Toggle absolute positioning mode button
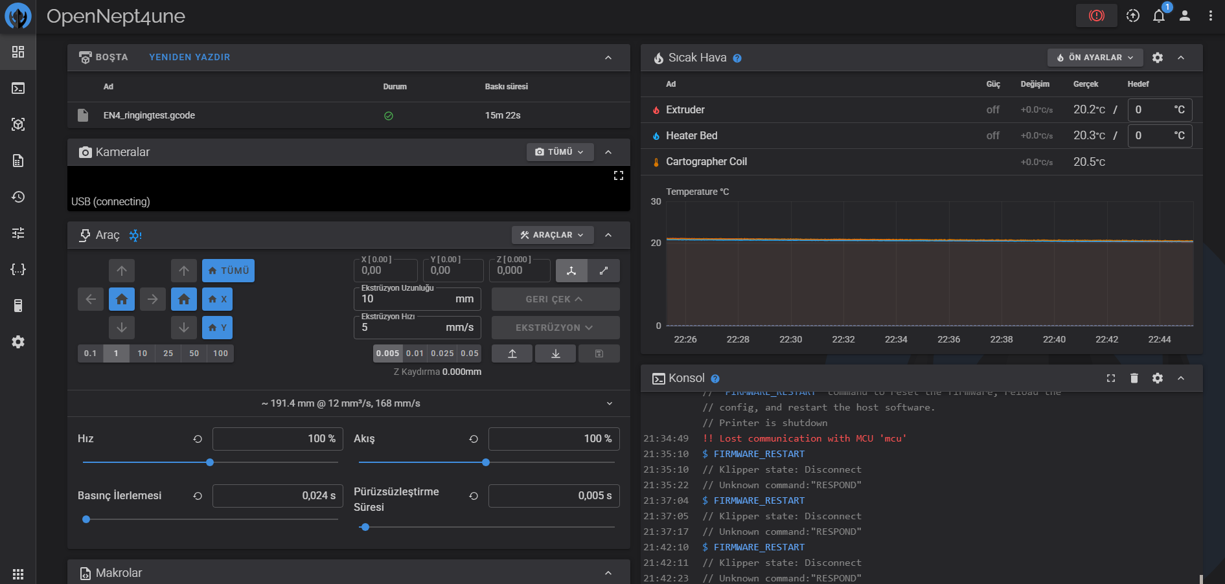The image size is (1225, 584). coord(571,271)
